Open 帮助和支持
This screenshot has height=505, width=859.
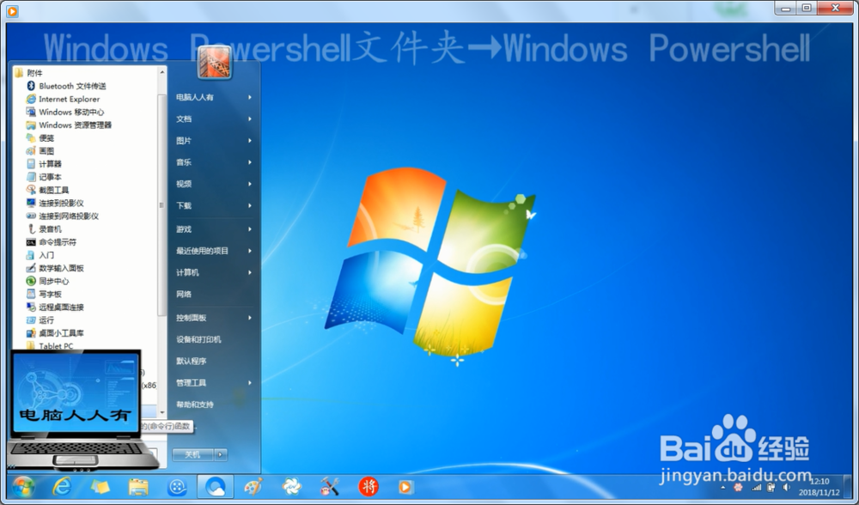point(194,405)
